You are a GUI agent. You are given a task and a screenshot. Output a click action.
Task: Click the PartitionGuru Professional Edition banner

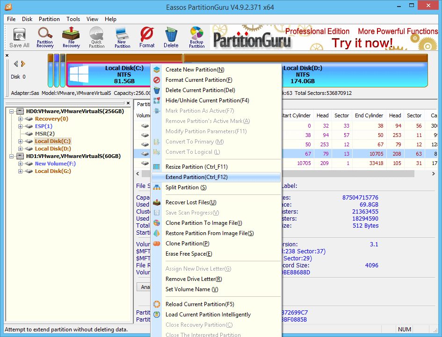tap(324, 37)
